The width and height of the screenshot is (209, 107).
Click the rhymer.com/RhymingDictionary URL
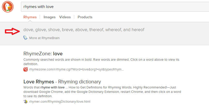60,101
